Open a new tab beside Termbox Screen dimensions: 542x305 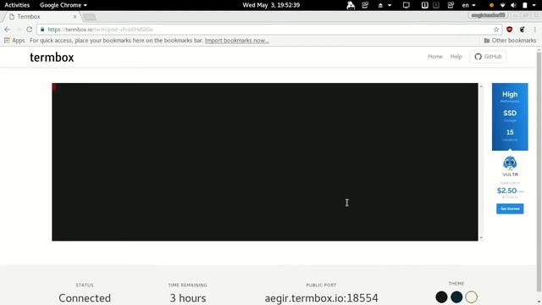(x=89, y=17)
